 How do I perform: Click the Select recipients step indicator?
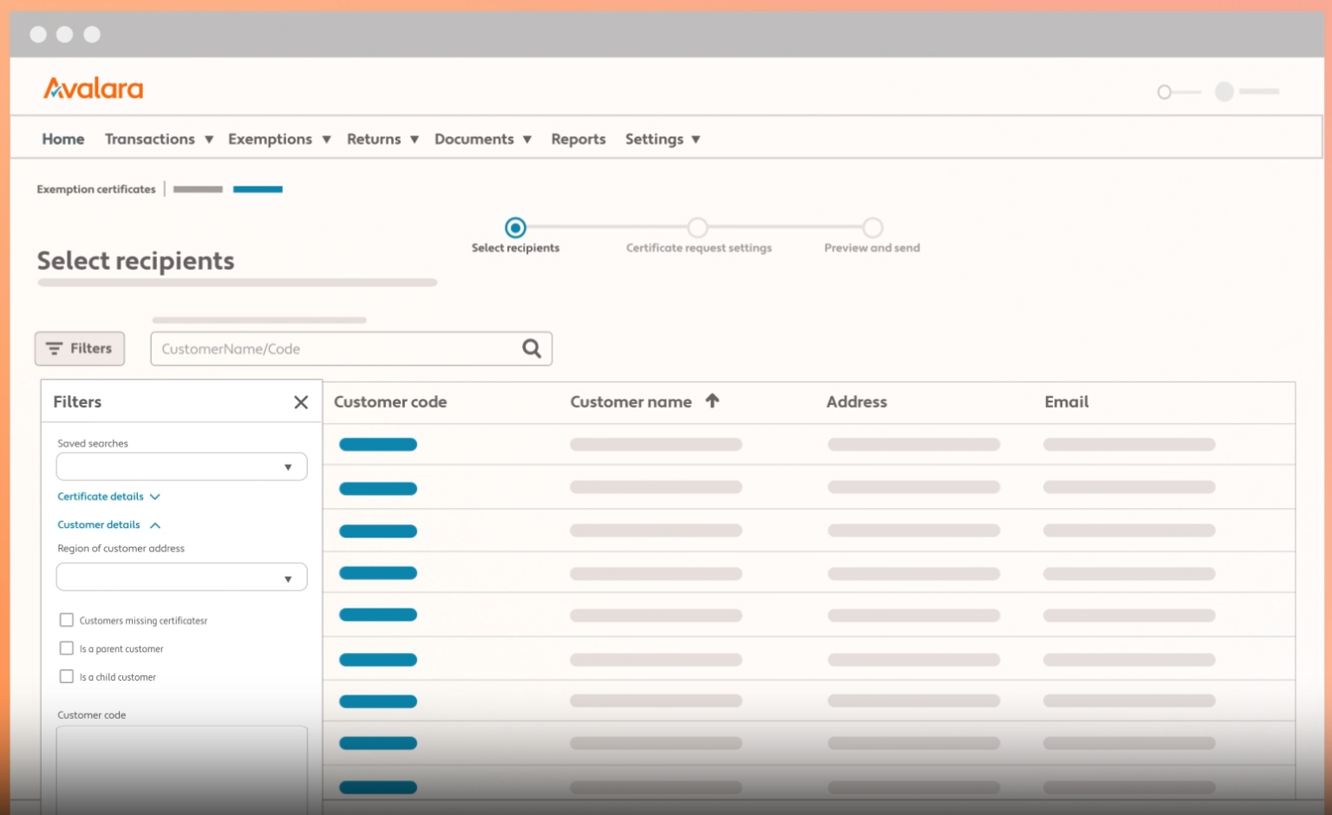tap(515, 227)
